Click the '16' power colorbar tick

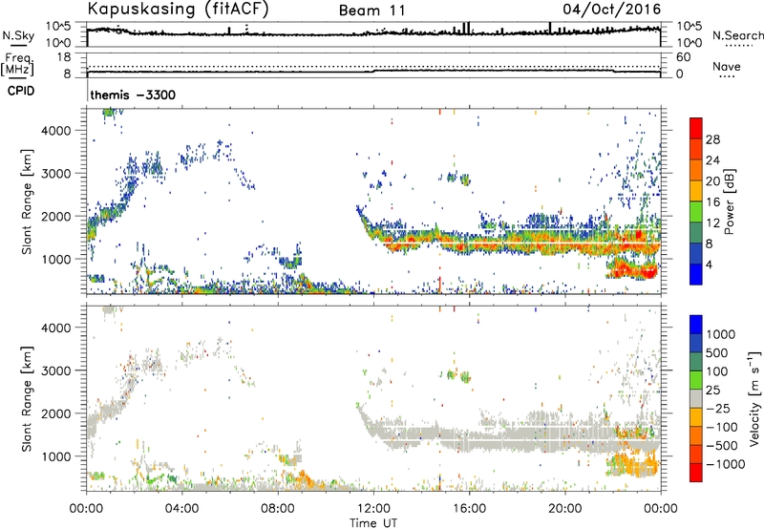[x=712, y=202]
